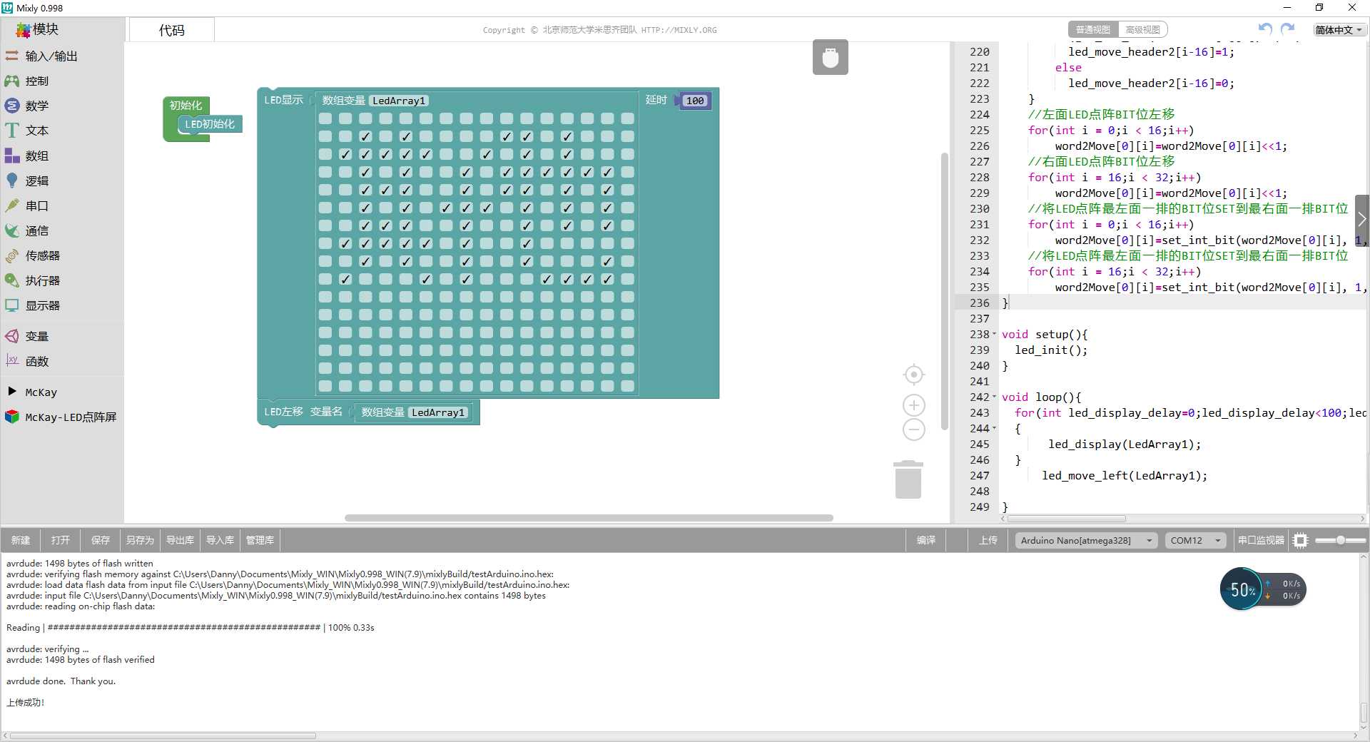Open the 输入/输出 block category
The image size is (1370, 742).
(51, 56)
